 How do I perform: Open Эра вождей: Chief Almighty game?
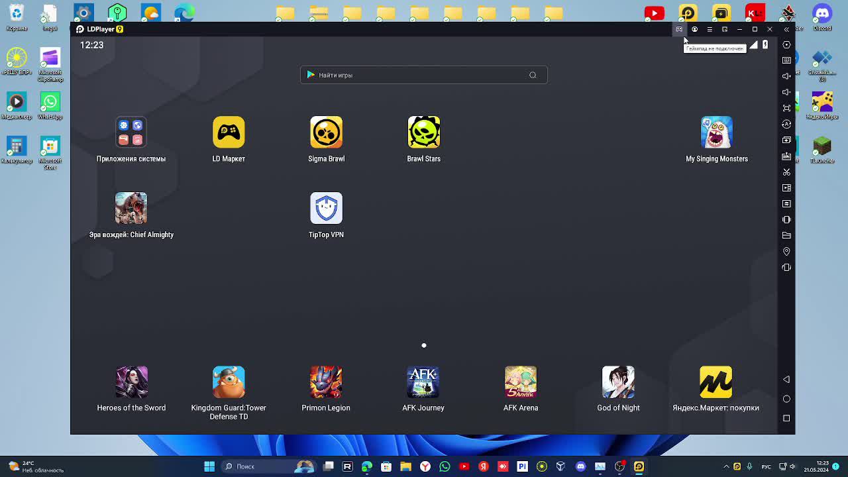point(131,208)
